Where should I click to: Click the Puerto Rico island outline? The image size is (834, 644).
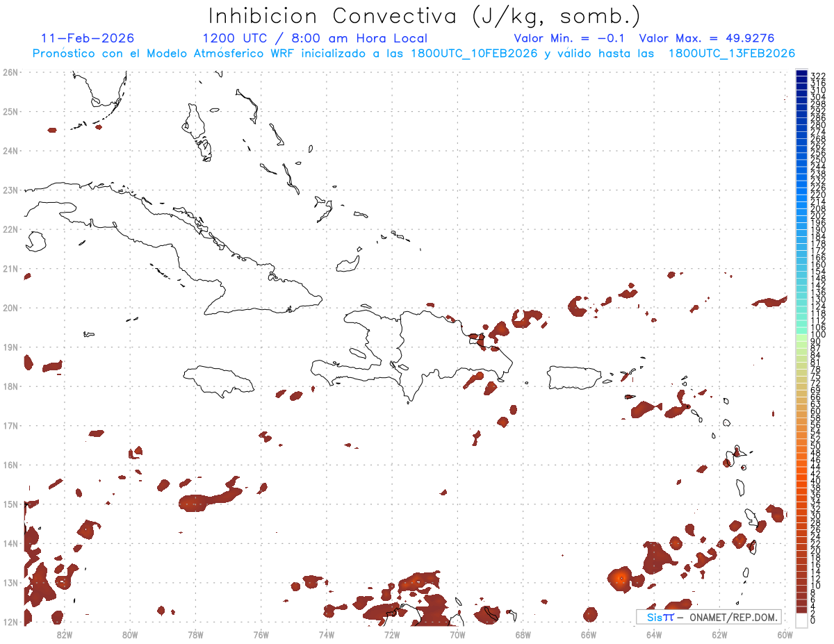click(x=575, y=378)
